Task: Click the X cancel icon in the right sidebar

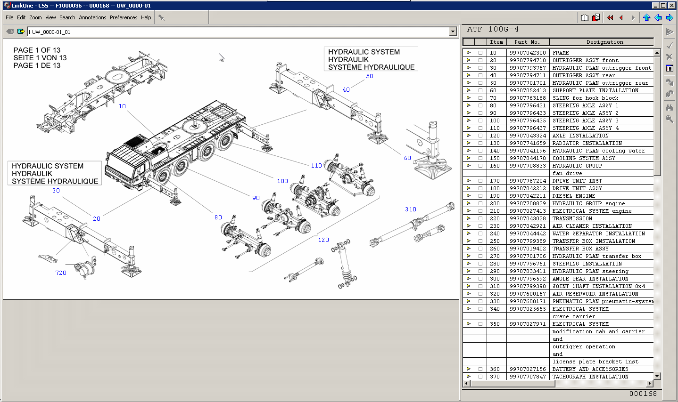Action: click(670, 56)
